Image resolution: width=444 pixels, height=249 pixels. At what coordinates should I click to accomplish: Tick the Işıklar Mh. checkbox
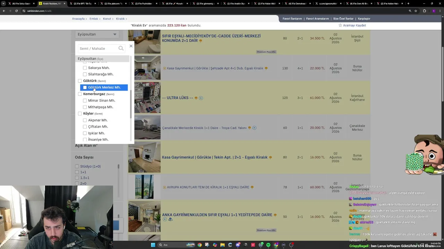coord(85,133)
